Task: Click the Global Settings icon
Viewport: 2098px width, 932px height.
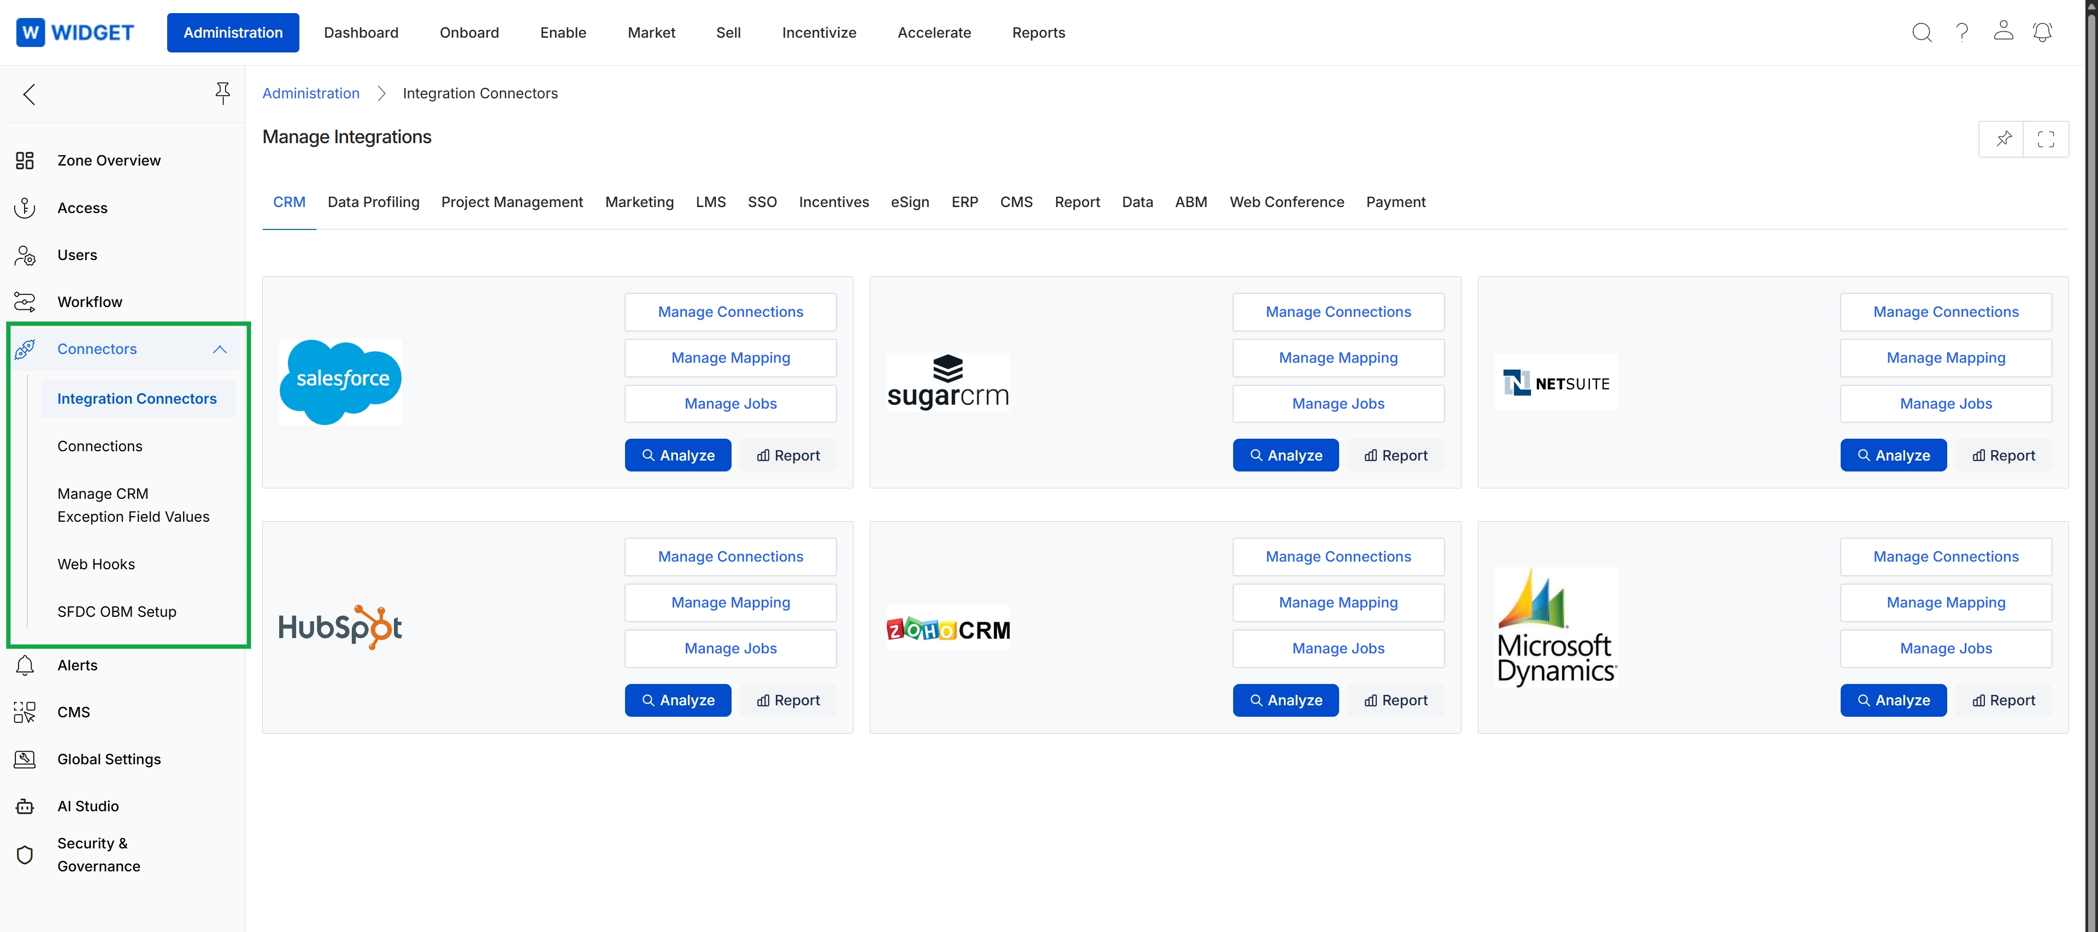Action: [25, 759]
